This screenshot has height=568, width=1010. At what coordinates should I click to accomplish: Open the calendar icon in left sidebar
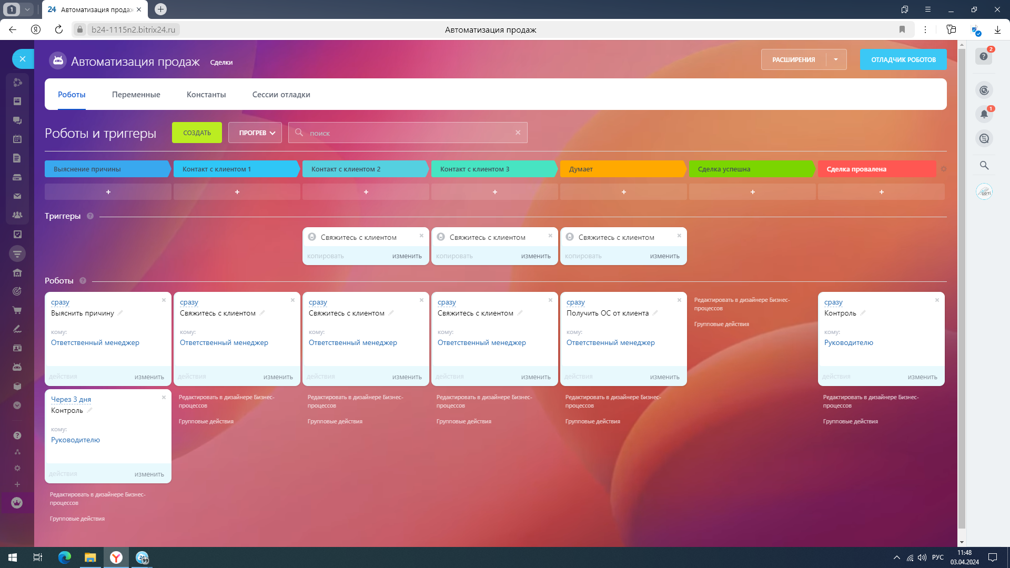(17, 139)
